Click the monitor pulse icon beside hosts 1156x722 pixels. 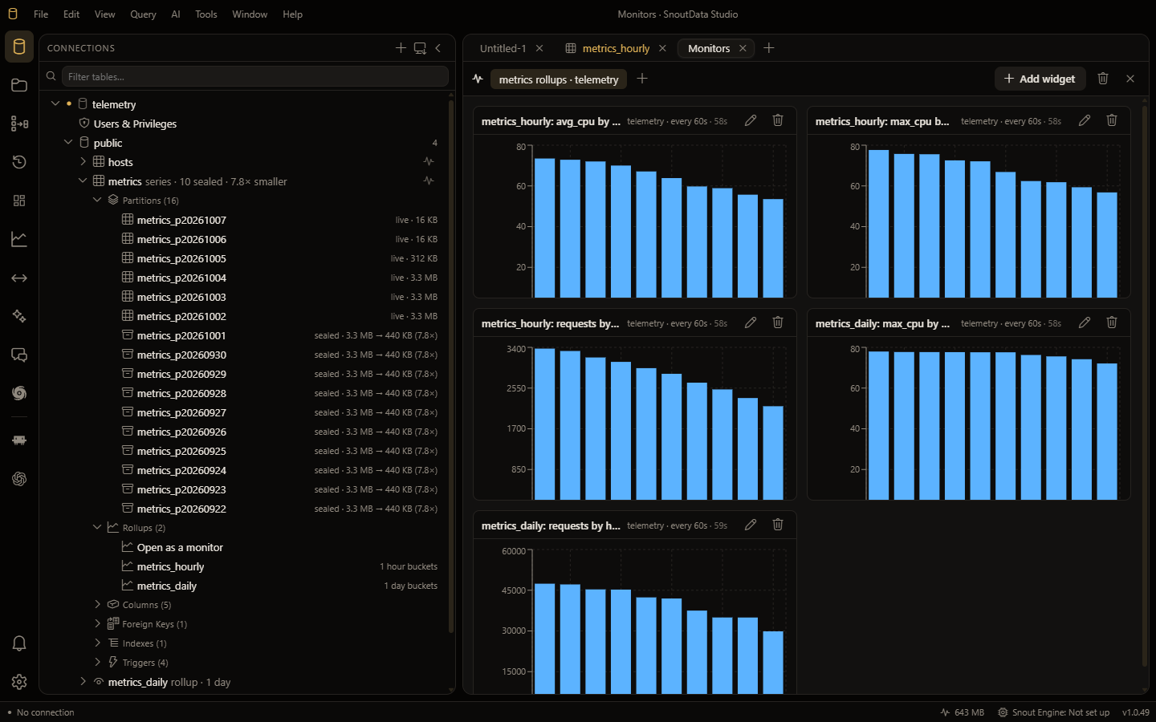(429, 161)
